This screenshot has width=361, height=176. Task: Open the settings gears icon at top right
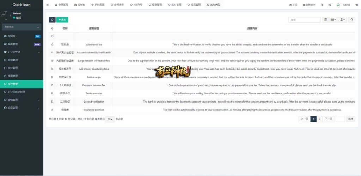(356, 5)
